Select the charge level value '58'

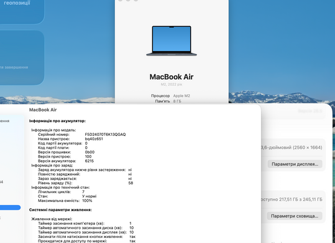[131, 183]
